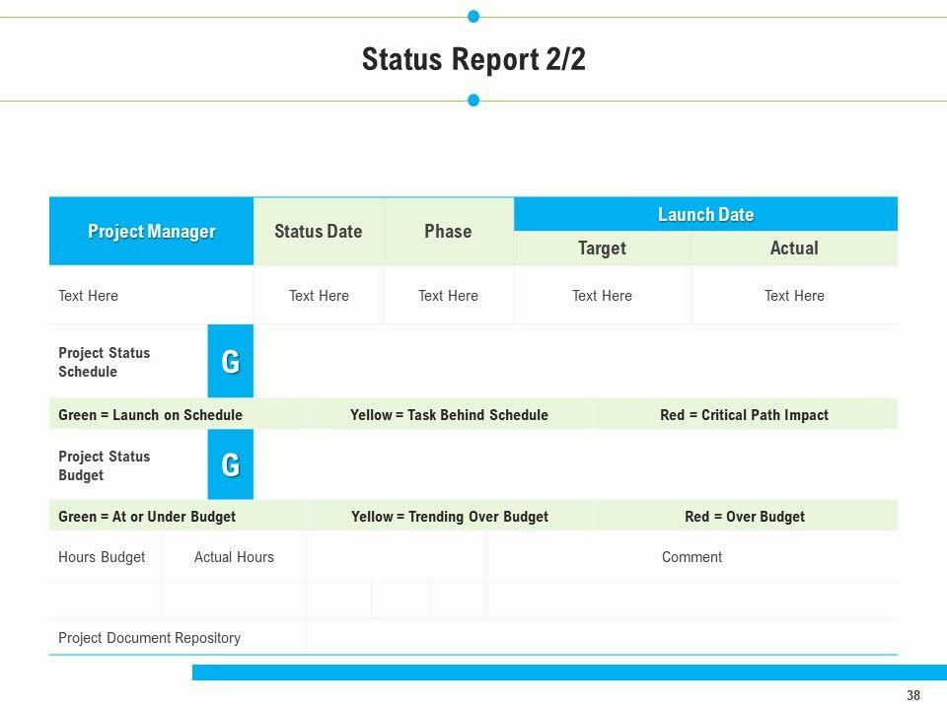
Task: Click the Phase column header
Action: pyautogui.click(x=448, y=232)
